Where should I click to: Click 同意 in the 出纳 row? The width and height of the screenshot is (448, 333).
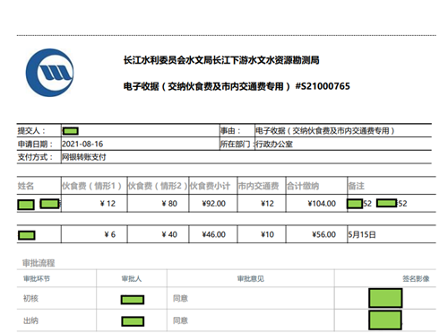(180, 320)
